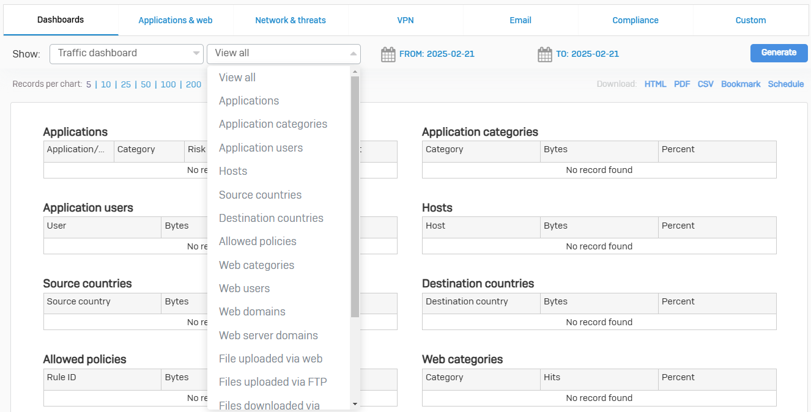Select Application categories from dropdown list

[x=273, y=124]
